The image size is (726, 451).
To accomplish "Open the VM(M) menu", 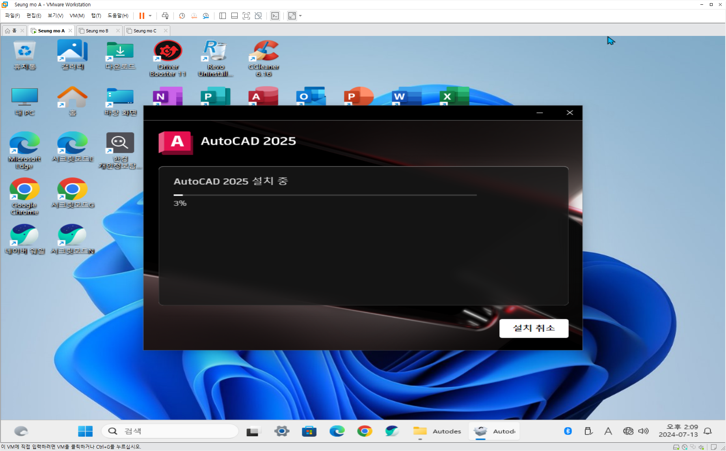I will [x=77, y=16].
